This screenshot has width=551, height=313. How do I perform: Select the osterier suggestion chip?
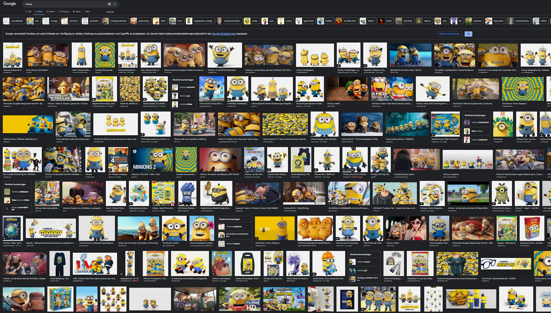474,21
